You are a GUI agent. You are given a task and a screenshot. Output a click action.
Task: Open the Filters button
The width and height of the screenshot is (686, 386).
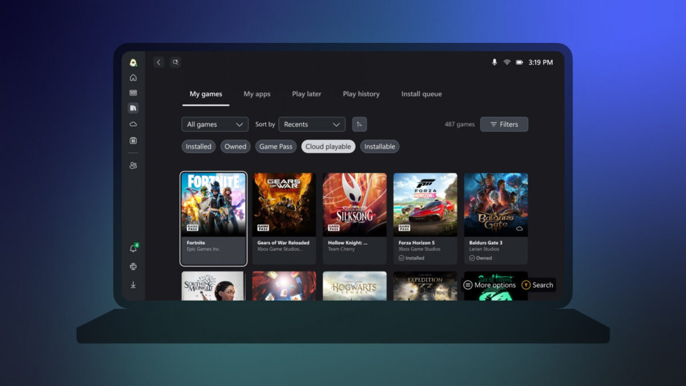pyautogui.click(x=504, y=124)
